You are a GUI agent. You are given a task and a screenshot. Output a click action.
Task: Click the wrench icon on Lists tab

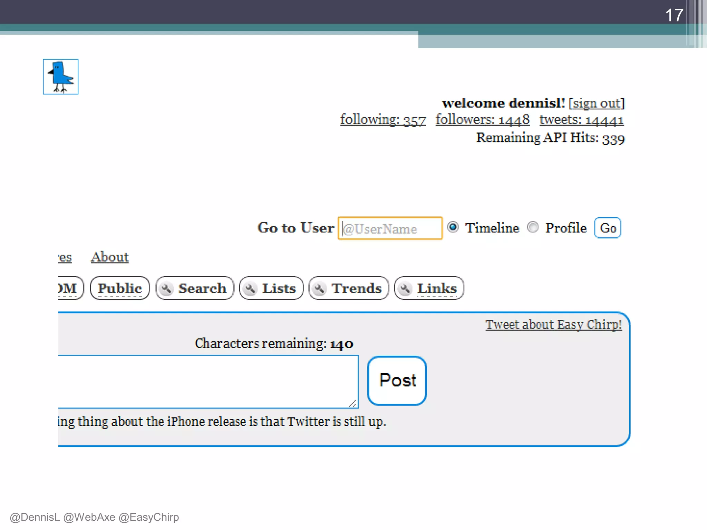click(x=250, y=288)
